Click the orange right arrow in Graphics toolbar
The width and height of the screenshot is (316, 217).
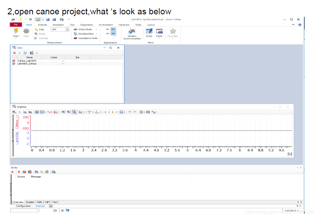[113, 112]
